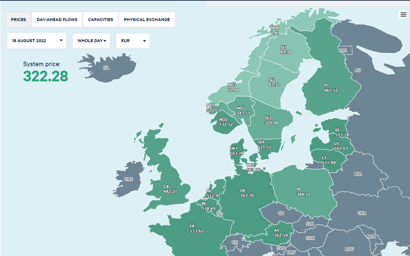This screenshot has height=256, width=410.
Task: Switch to the Prices tab
Action: pos(18,20)
